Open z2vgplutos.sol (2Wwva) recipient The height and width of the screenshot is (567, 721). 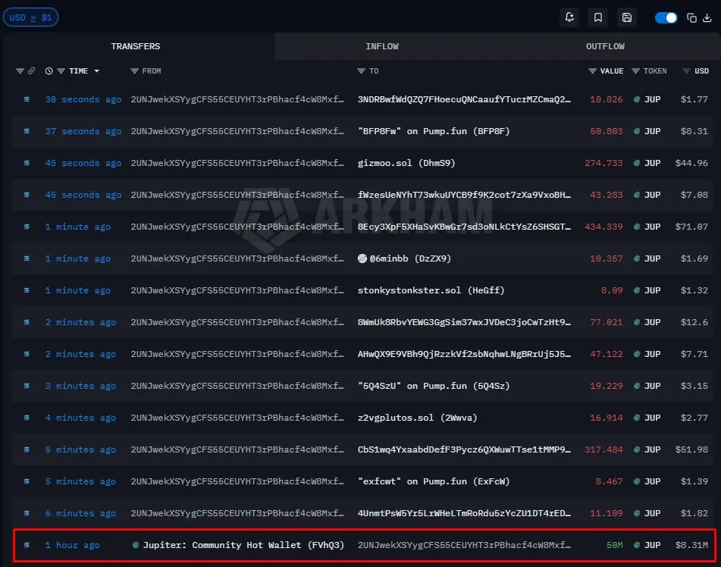click(x=418, y=418)
